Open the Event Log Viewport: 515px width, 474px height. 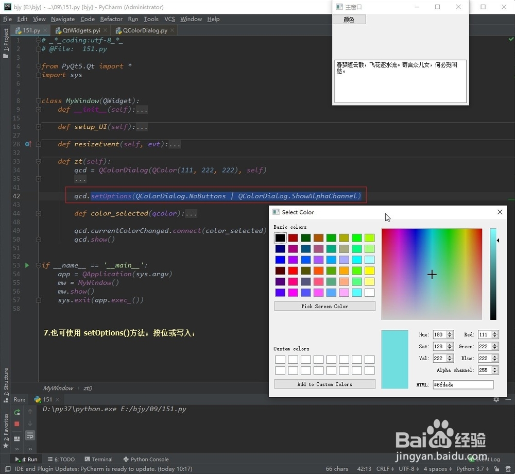(485, 459)
